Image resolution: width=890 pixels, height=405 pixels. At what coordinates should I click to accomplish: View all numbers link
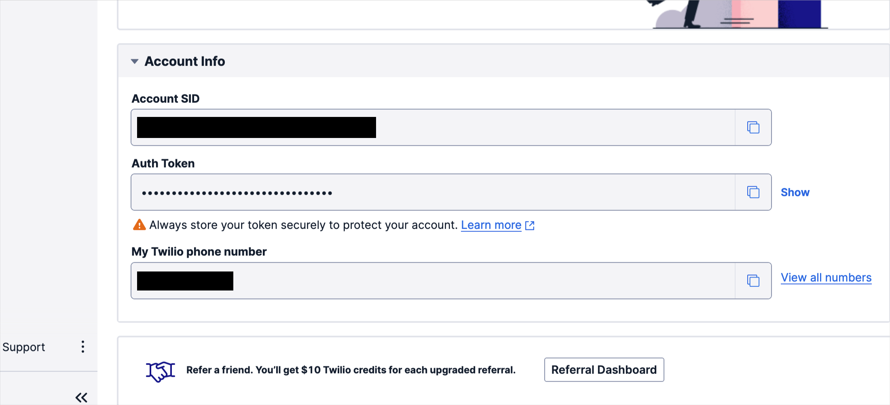[826, 278]
